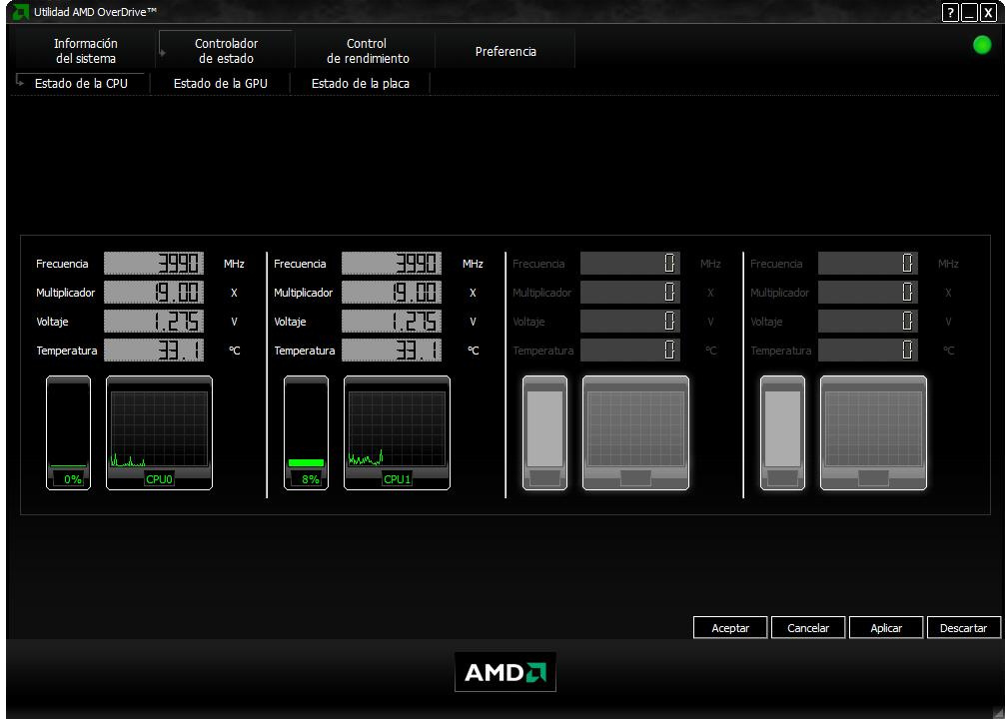This screenshot has height=719, width=1005.
Task: Click the help question mark button
Action: (950, 12)
